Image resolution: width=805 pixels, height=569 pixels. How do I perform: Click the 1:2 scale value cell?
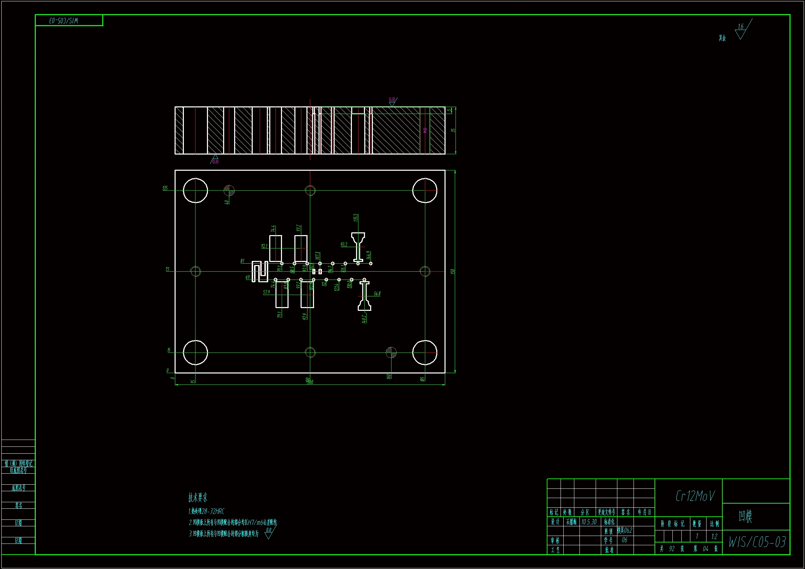click(714, 536)
